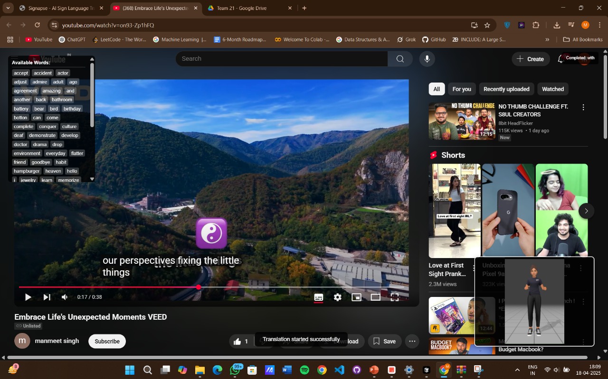Subscribe to manmeet singh channel

[x=107, y=341]
